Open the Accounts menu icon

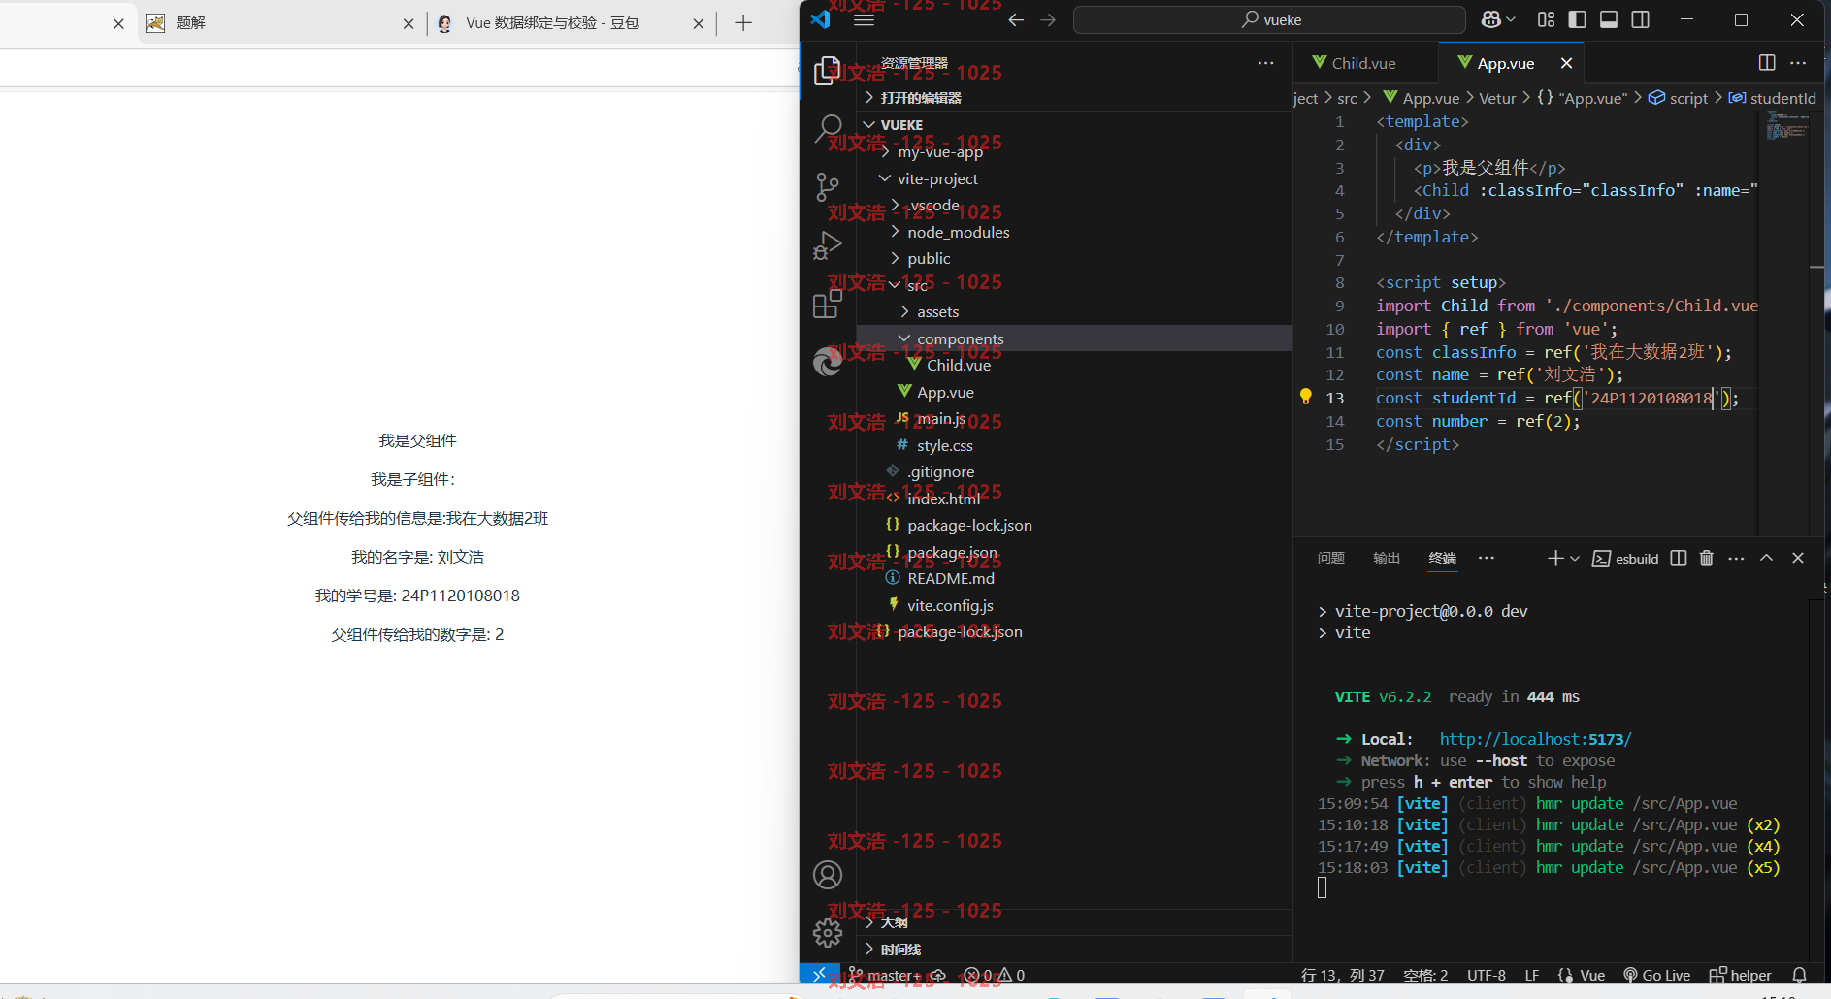[828, 875]
